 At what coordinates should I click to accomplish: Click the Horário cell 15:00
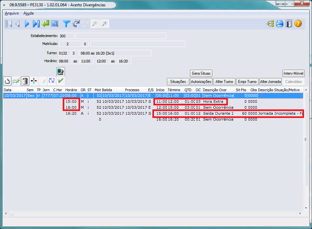coord(71,101)
